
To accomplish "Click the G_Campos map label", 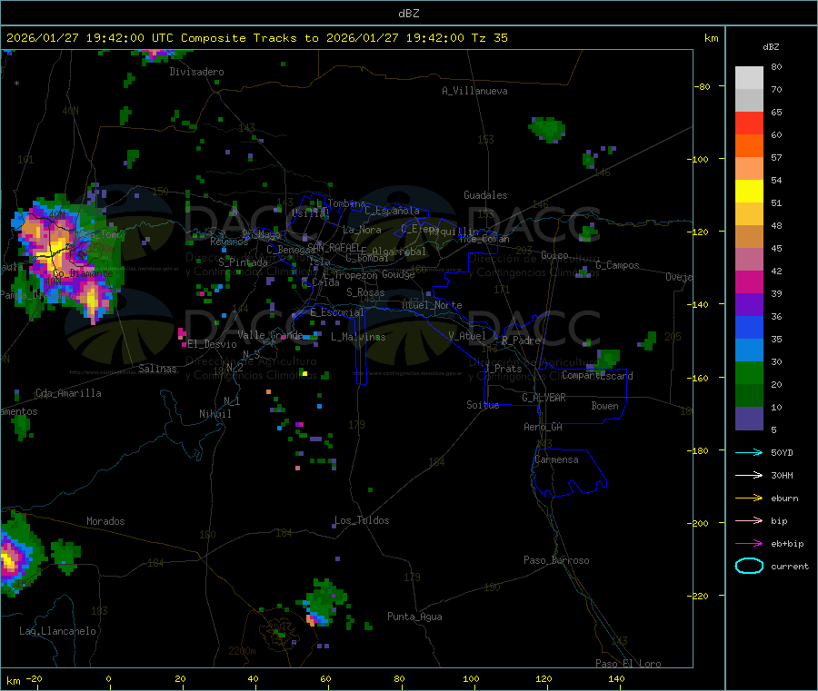I will pos(617,265).
